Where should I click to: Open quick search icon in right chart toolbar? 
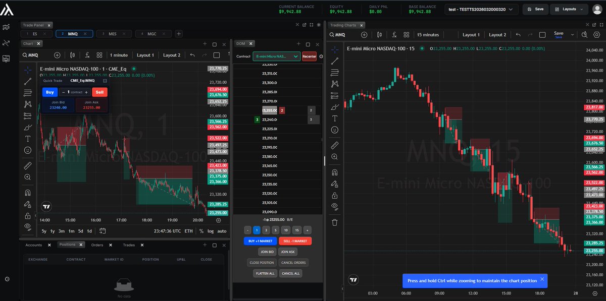pos(584,35)
